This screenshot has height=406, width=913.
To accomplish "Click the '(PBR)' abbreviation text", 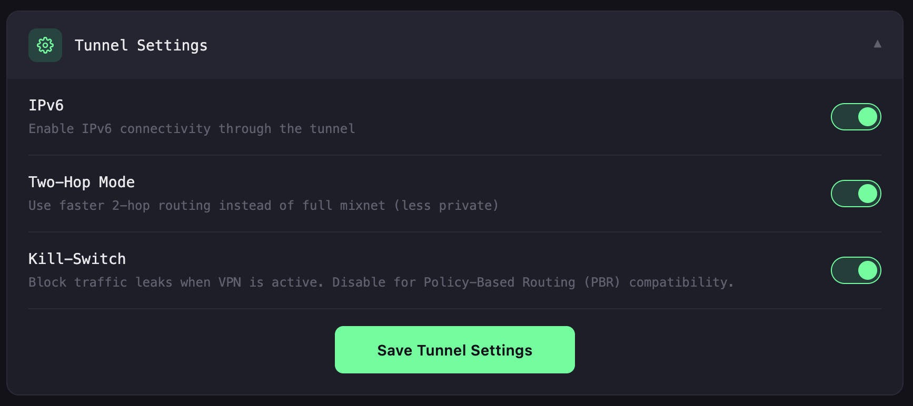I will pyautogui.click(x=602, y=282).
